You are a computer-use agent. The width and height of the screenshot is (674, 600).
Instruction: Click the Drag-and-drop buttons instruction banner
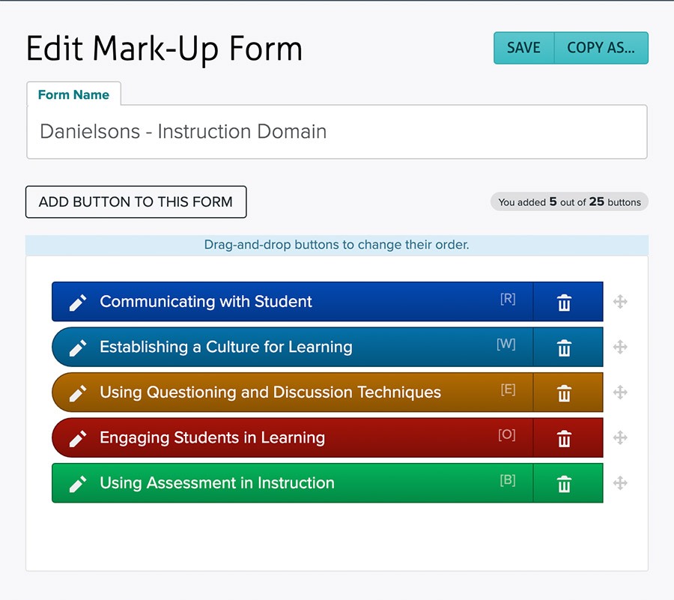pos(337,245)
